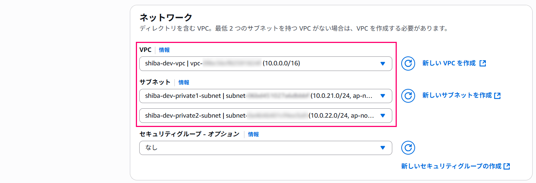
Task: Click 新しいセキュリティグループの作成 link
Action: point(451,166)
